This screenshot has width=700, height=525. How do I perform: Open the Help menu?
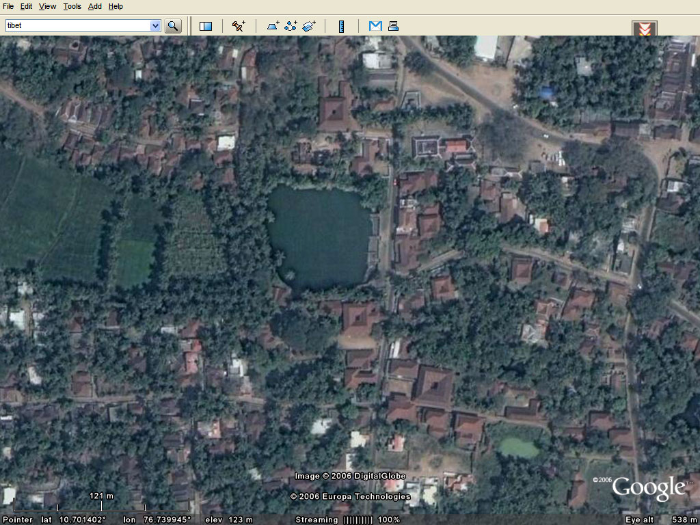[x=116, y=6]
